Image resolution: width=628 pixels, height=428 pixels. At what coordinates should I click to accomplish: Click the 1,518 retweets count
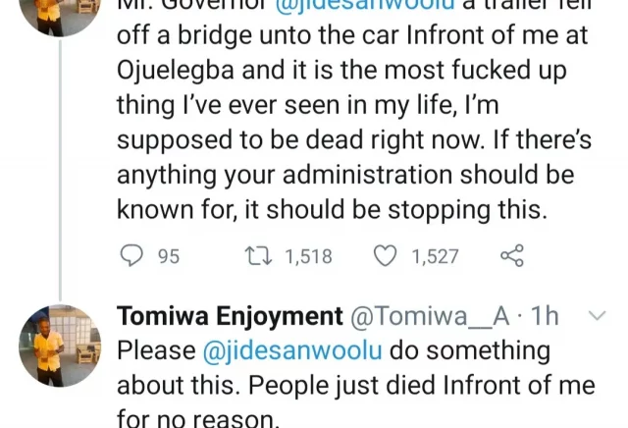click(308, 257)
